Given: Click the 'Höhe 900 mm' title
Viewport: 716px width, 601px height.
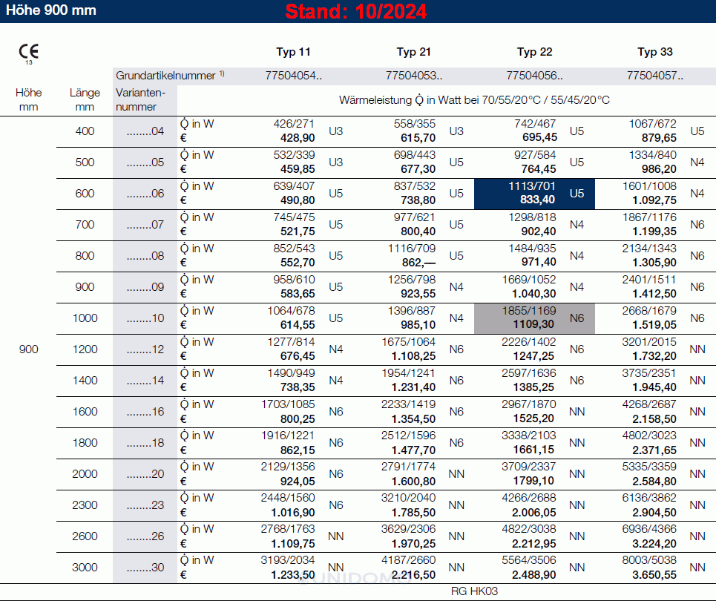Looking at the screenshot, I should (x=51, y=11).
